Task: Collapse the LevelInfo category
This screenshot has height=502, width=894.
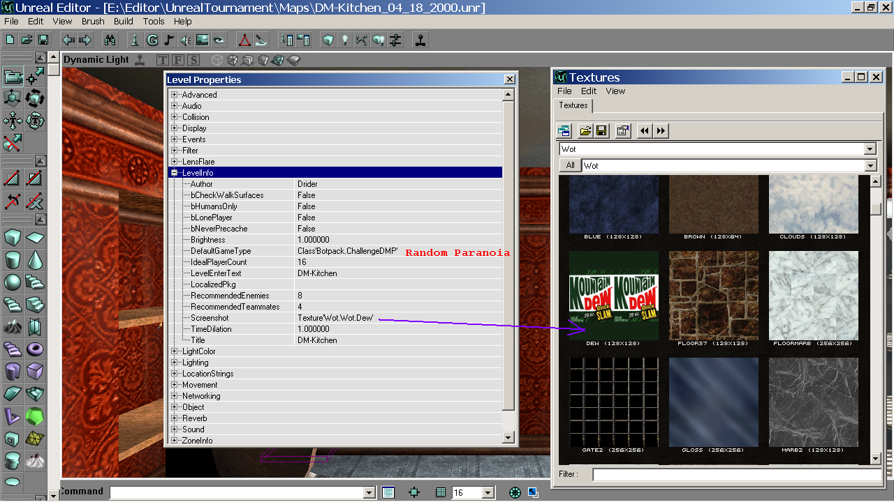Action: [x=175, y=173]
